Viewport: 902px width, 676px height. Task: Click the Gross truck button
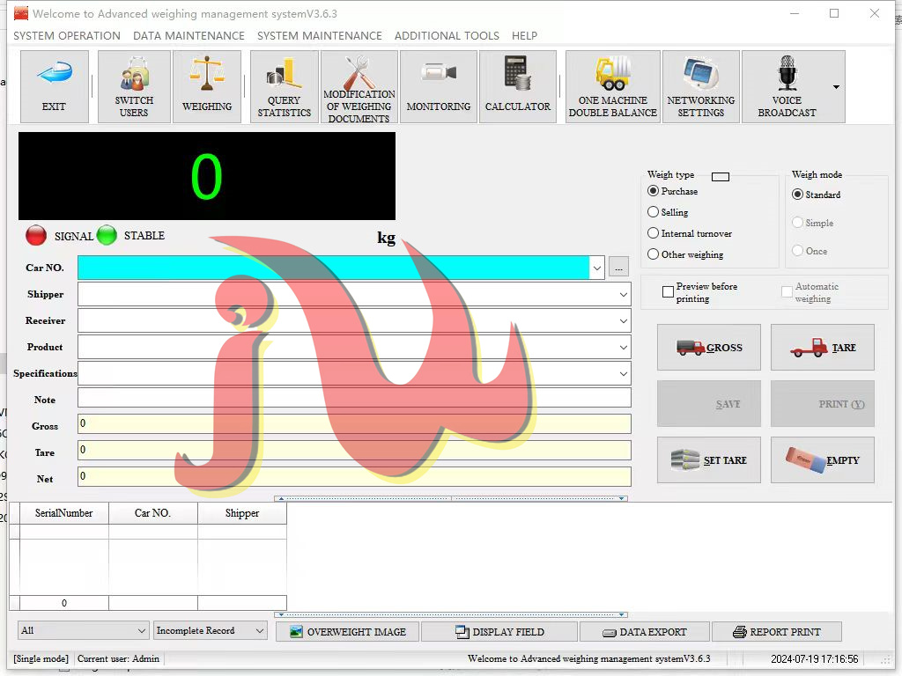click(x=709, y=347)
